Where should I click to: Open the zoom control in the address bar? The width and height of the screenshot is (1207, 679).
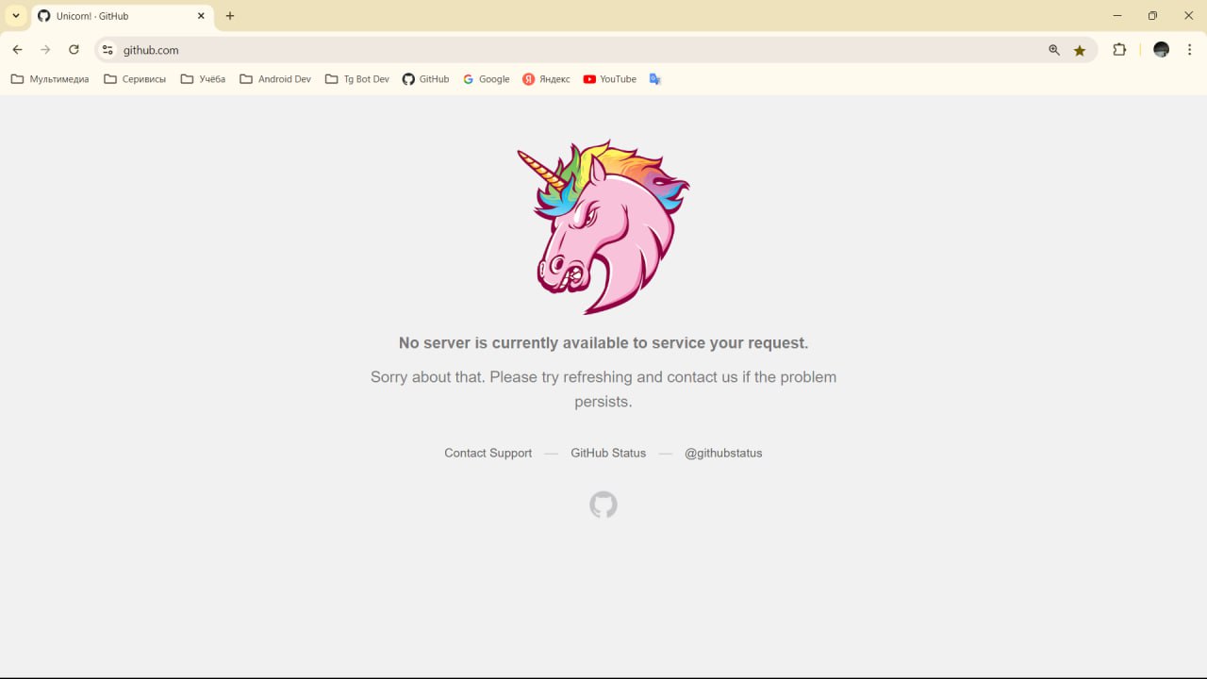pyautogui.click(x=1054, y=50)
